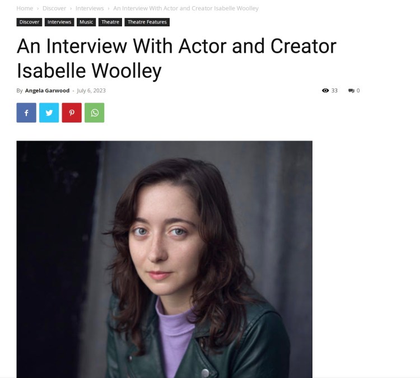420x378 pixels.
Task: Open the featured article photo
Action: point(165,259)
